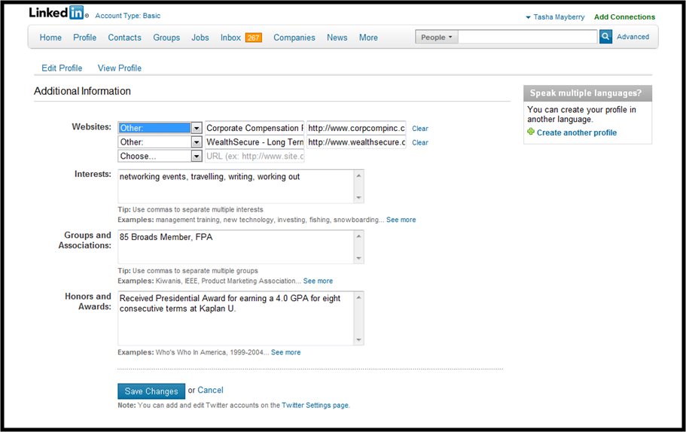The image size is (686, 432).
Task: Open the 'Choose...' website type dropdown
Action: click(x=160, y=156)
